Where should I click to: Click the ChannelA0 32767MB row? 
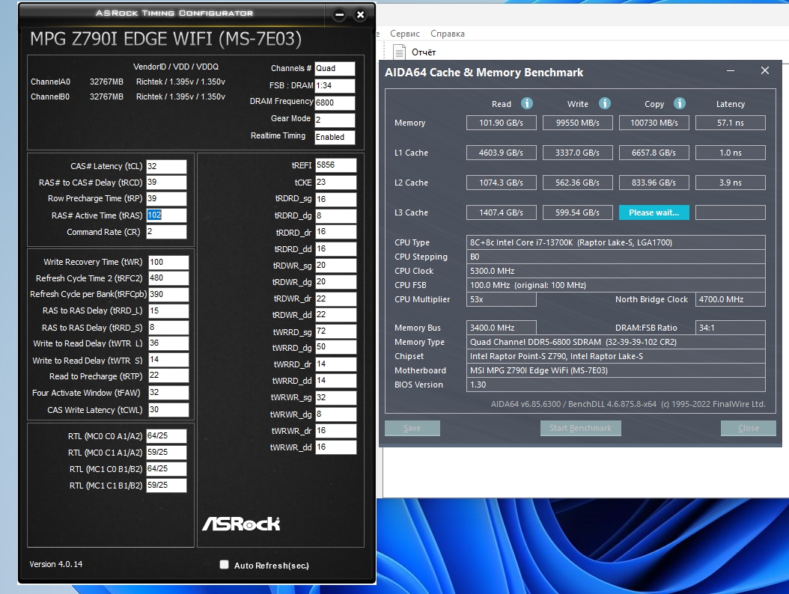coord(128,82)
